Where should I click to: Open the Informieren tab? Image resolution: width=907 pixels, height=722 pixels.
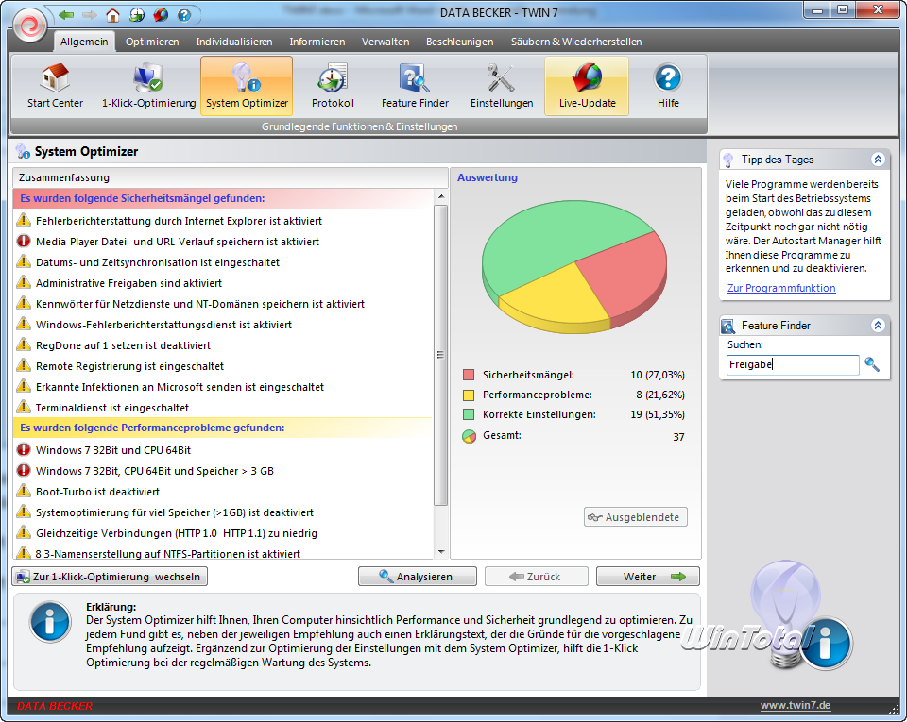[x=317, y=42]
